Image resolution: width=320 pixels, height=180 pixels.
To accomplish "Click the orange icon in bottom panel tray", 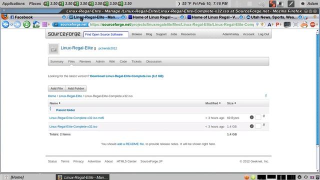I will pos(246,177).
